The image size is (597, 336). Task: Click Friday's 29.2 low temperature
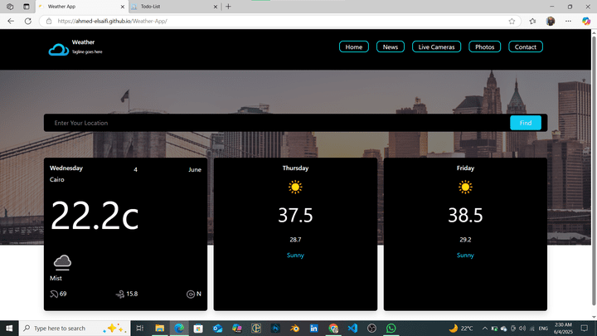[x=465, y=240]
